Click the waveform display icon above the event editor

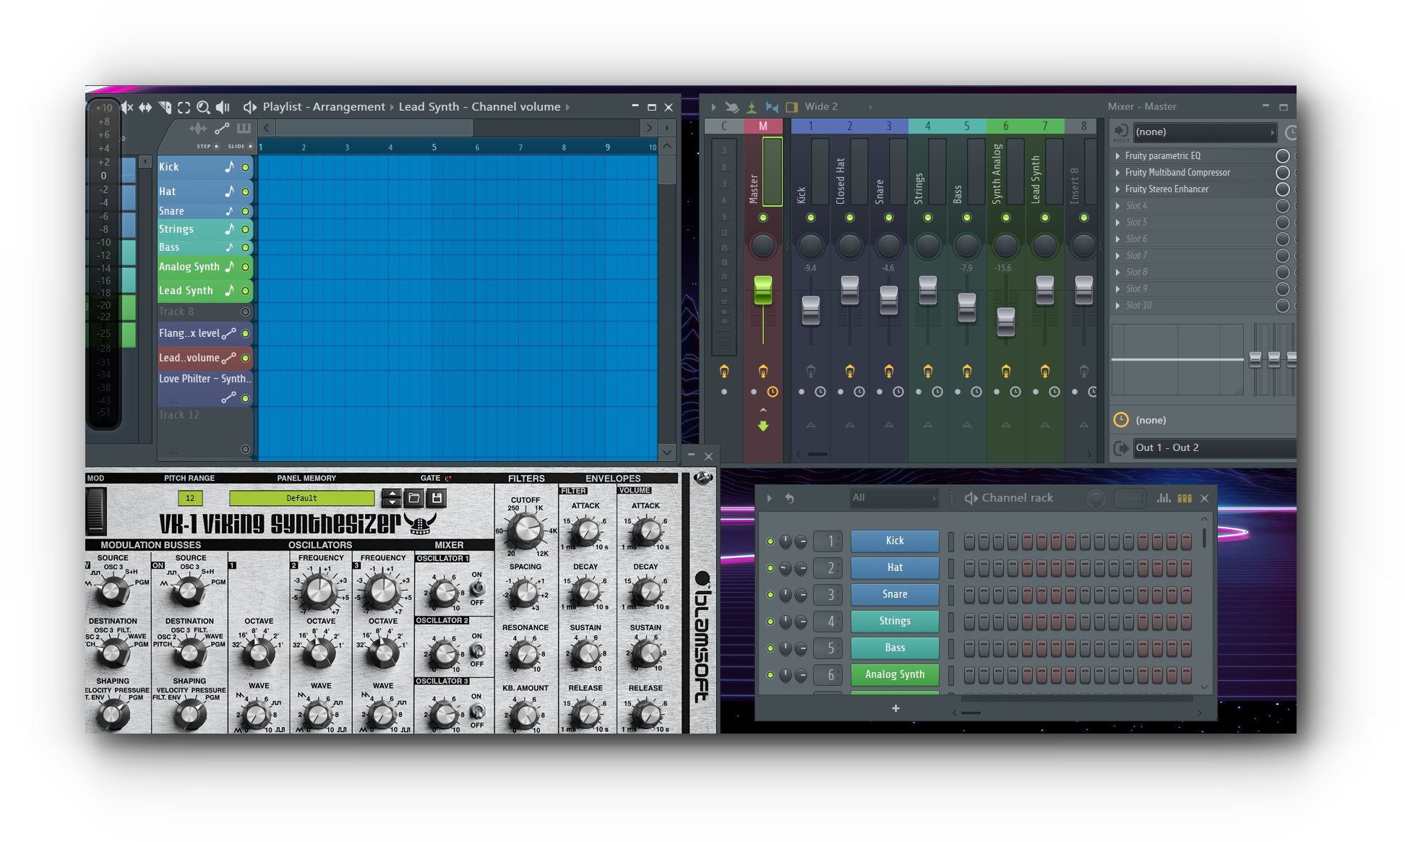pos(198,129)
